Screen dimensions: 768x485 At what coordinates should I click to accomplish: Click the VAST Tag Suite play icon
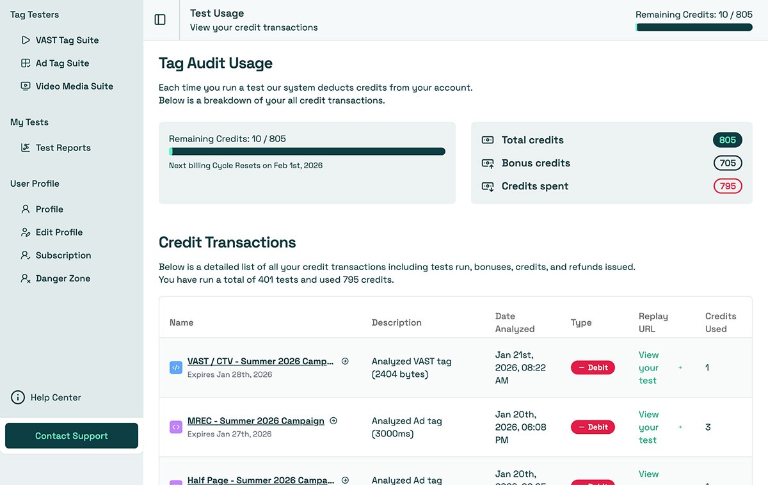[x=26, y=40]
